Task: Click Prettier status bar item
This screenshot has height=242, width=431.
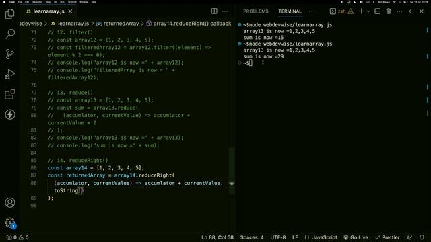Action: click(x=388, y=237)
